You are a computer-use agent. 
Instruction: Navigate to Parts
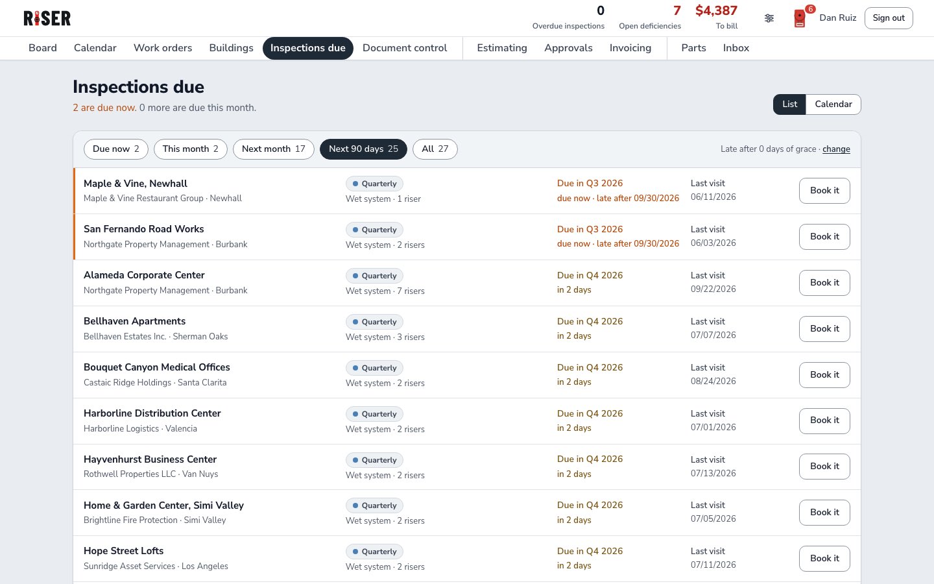(694, 48)
